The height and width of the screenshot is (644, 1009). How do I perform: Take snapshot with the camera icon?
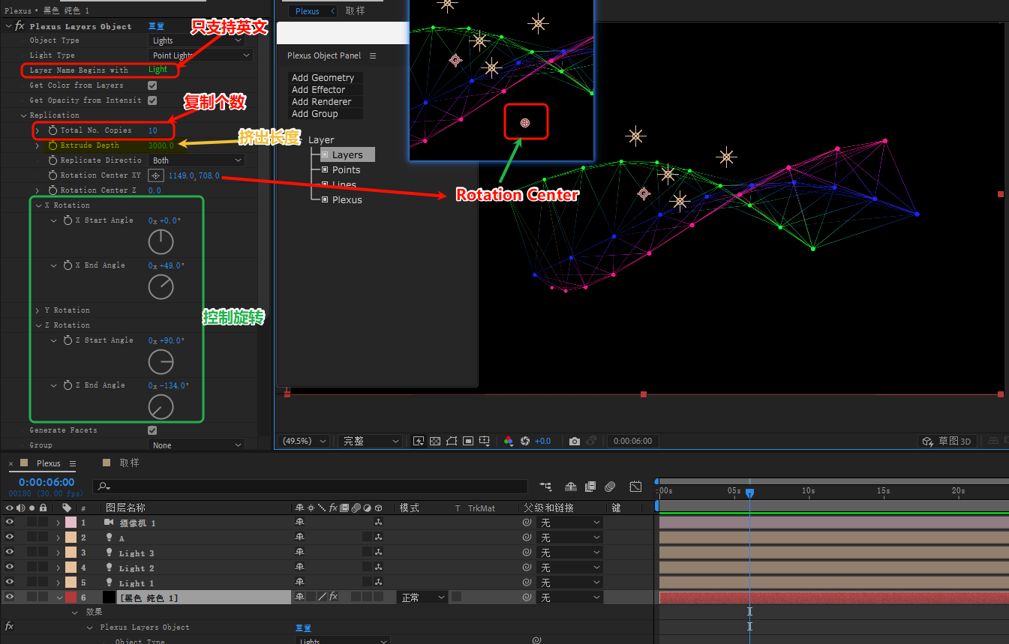tap(575, 441)
